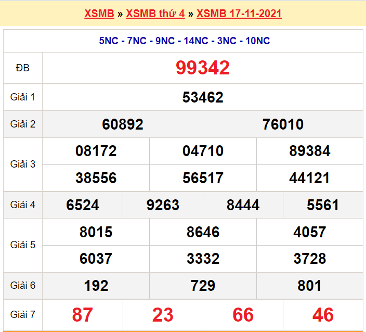Viewport: 366px width, 332px height.
Task: Click the Giải 5 row label
Action: (x=23, y=245)
